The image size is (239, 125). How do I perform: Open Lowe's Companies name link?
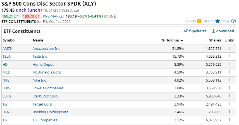[48, 88]
